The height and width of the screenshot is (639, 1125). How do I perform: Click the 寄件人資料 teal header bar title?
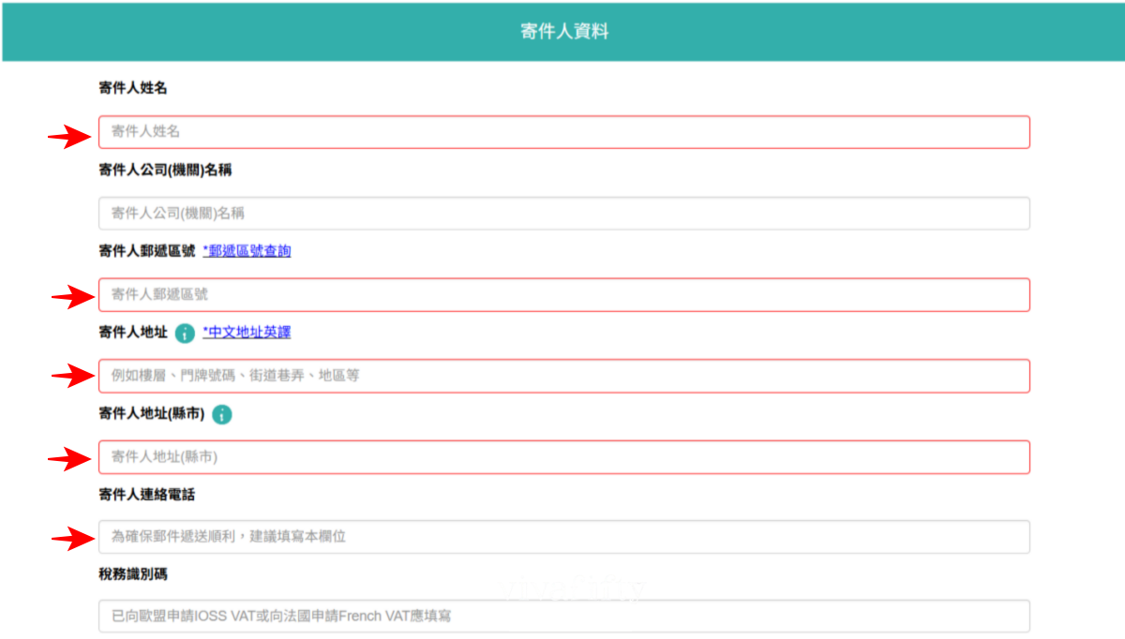click(x=564, y=32)
